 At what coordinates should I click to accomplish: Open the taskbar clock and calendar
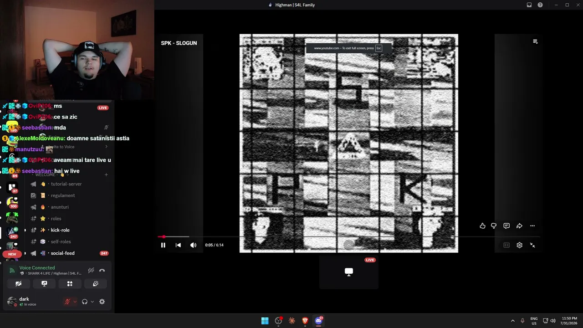[569, 321]
